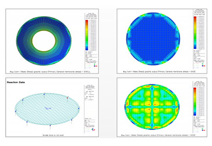
Task: Click the center reaction marker on the mesh plate
Action: (x=48, y=108)
